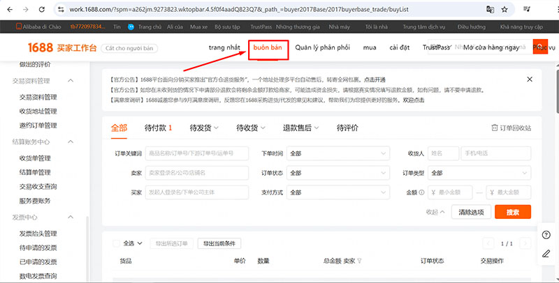
Task: Expand the 订单类型 dropdown
Action: click(479, 173)
